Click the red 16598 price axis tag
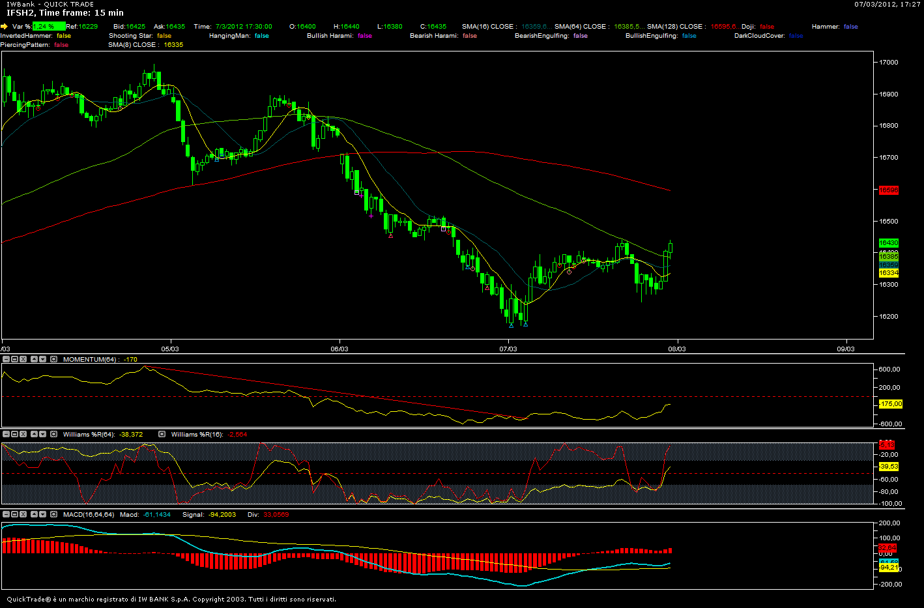 tap(888, 190)
